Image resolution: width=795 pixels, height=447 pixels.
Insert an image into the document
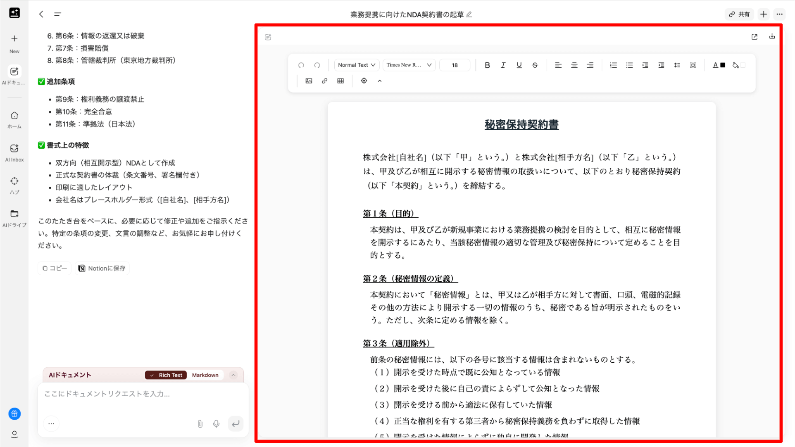[309, 81]
